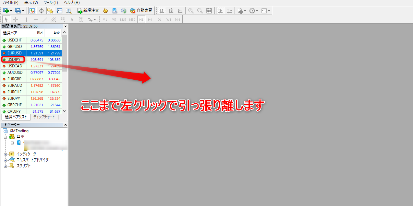Click the Data Window crosshair icon

click(41, 11)
